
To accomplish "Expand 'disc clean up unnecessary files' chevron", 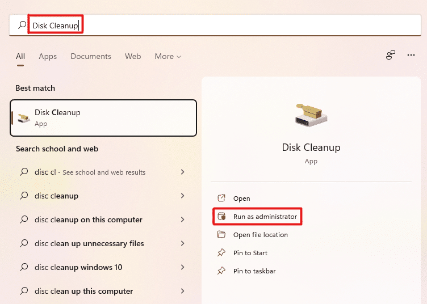I will 183,243.
